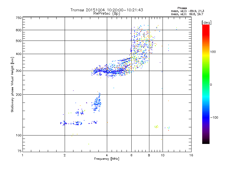Click the y-axis tick label "75"
This screenshot has height=169, width=225.
click(20, 151)
